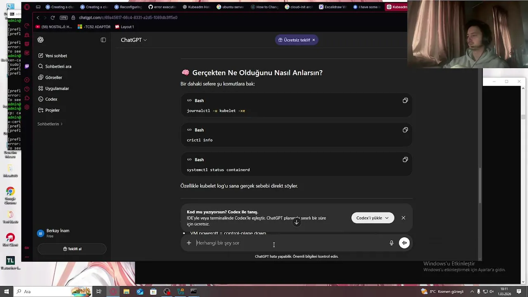Open the Riot Client desktop shortcut
The height and width of the screenshot is (297, 528).
coord(10,240)
